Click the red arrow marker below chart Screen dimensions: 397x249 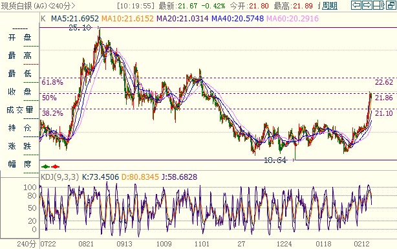pyautogui.click(x=55, y=166)
